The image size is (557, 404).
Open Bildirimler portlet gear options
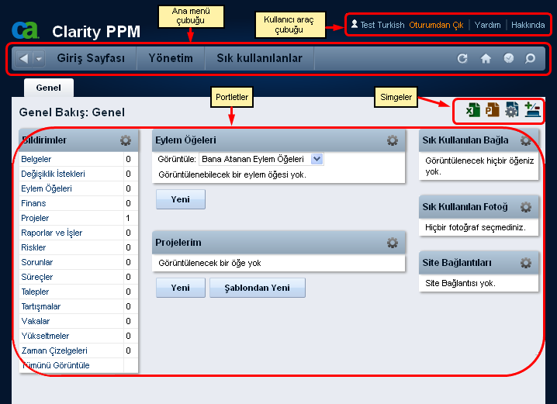pos(126,140)
